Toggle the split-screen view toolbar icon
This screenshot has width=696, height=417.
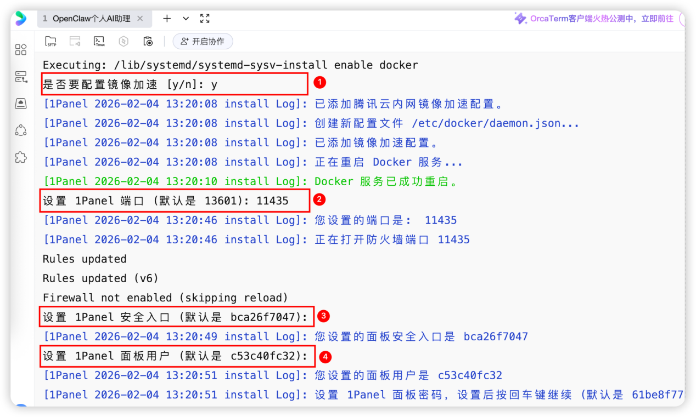[75, 41]
